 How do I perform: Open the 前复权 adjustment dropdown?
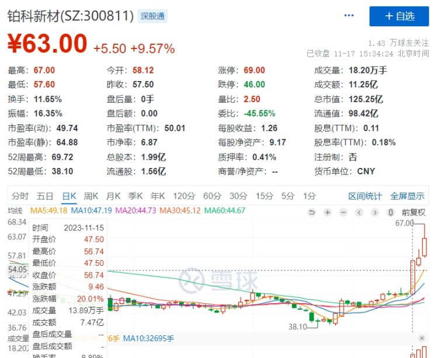coord(413,213)
